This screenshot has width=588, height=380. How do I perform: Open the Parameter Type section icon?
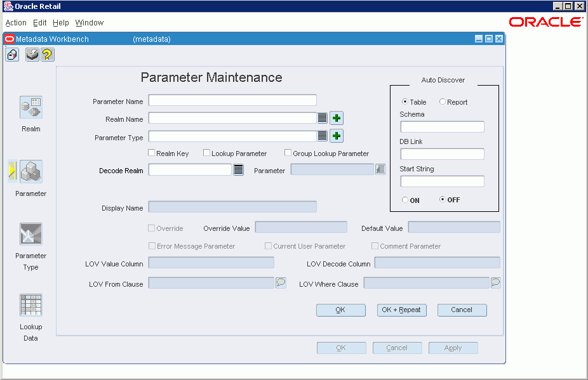tap(30, 234)
